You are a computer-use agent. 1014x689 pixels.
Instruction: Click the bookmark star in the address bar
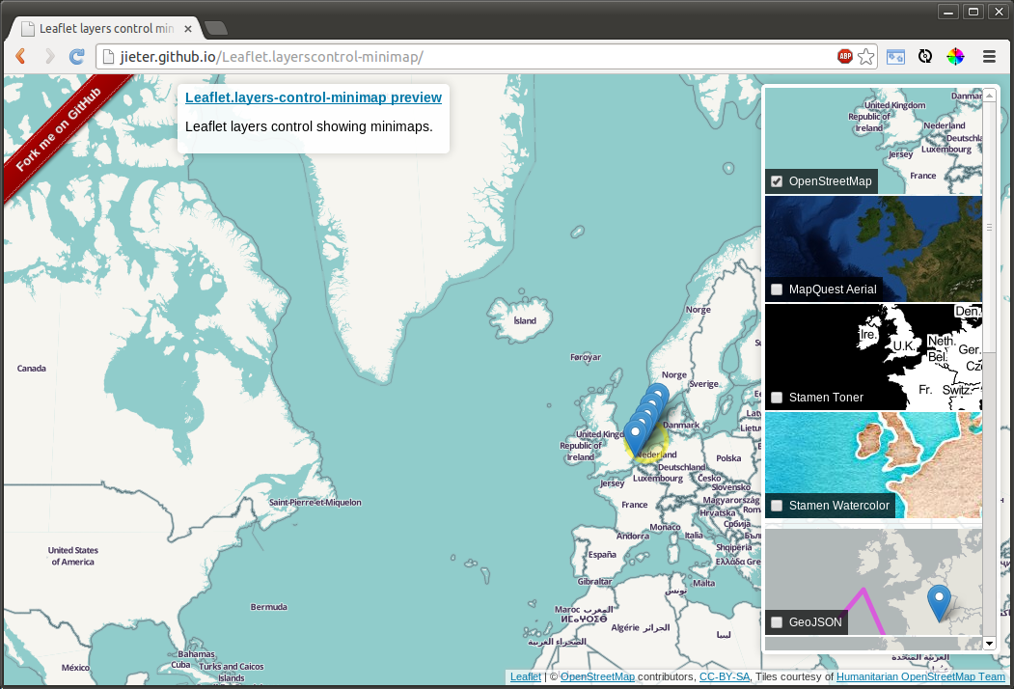[864, 57]
